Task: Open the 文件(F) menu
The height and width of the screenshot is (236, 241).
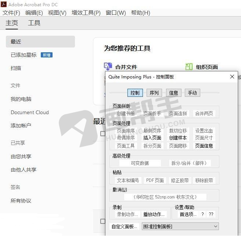Action: 11,13
